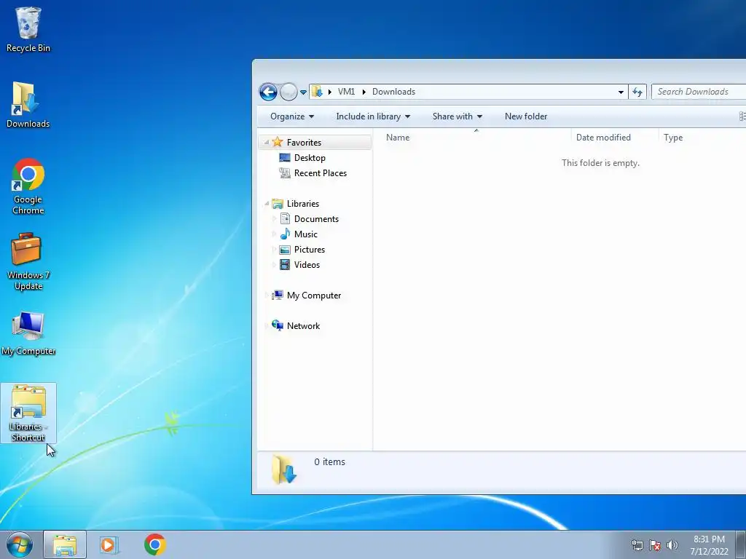Image resolution: width=746 pixels, height=559 pixels.
Task: Select the Windows 7 Update briefcase icon
Action: tap(28, 261)
